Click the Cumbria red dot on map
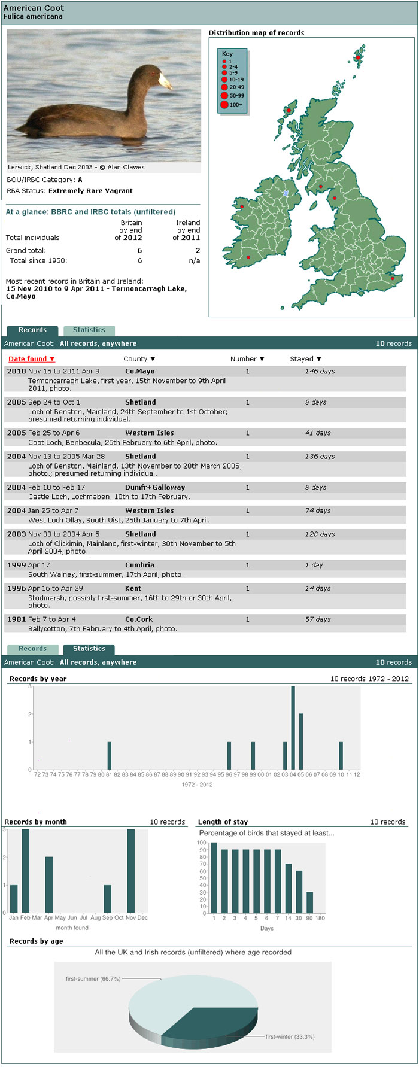Screen dimensions: 419x1067 coord(335,198)
